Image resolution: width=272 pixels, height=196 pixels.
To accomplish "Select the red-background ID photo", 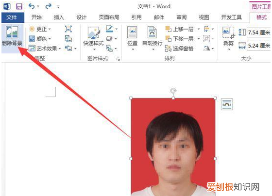I will [173, 147].
